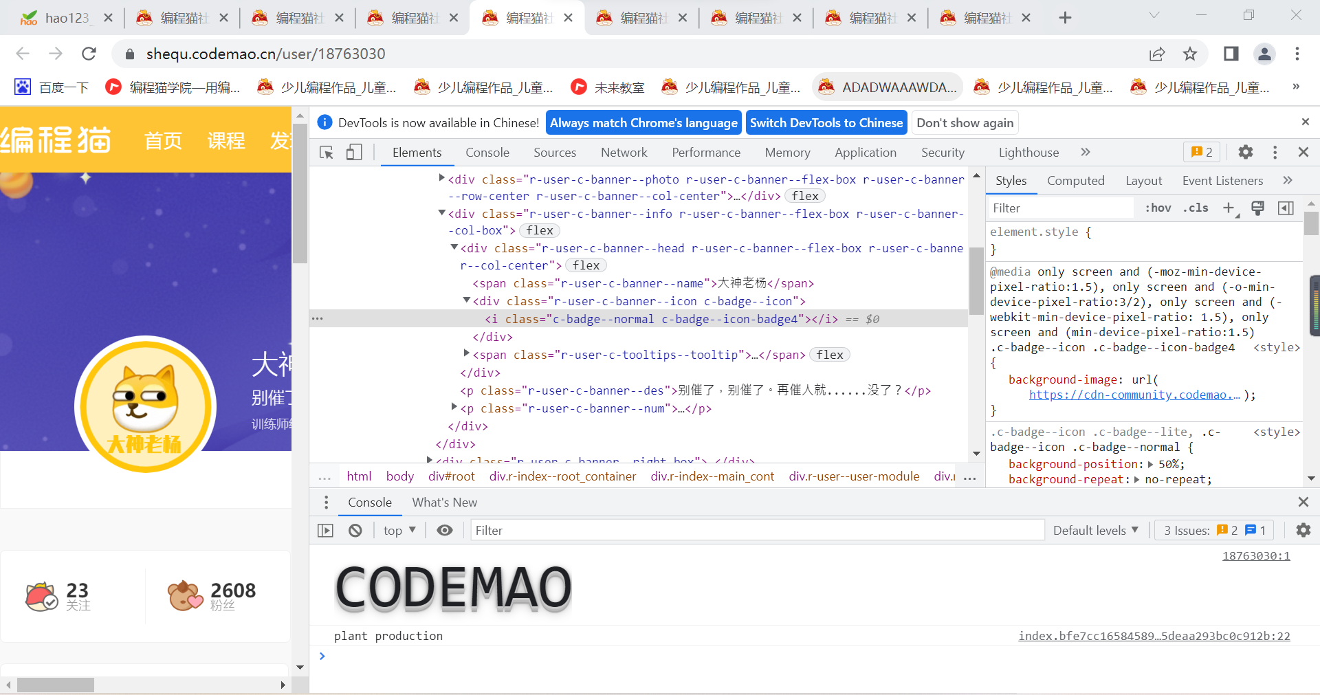Dismiss the DevTools language infobar
Viewport: 1320px width, 695px height.
(x=1306, y=122)
